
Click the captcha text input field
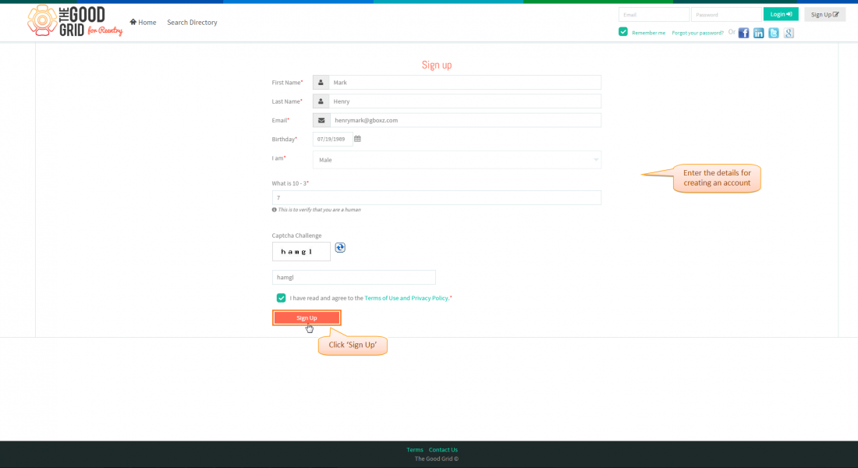pos(353,277)
